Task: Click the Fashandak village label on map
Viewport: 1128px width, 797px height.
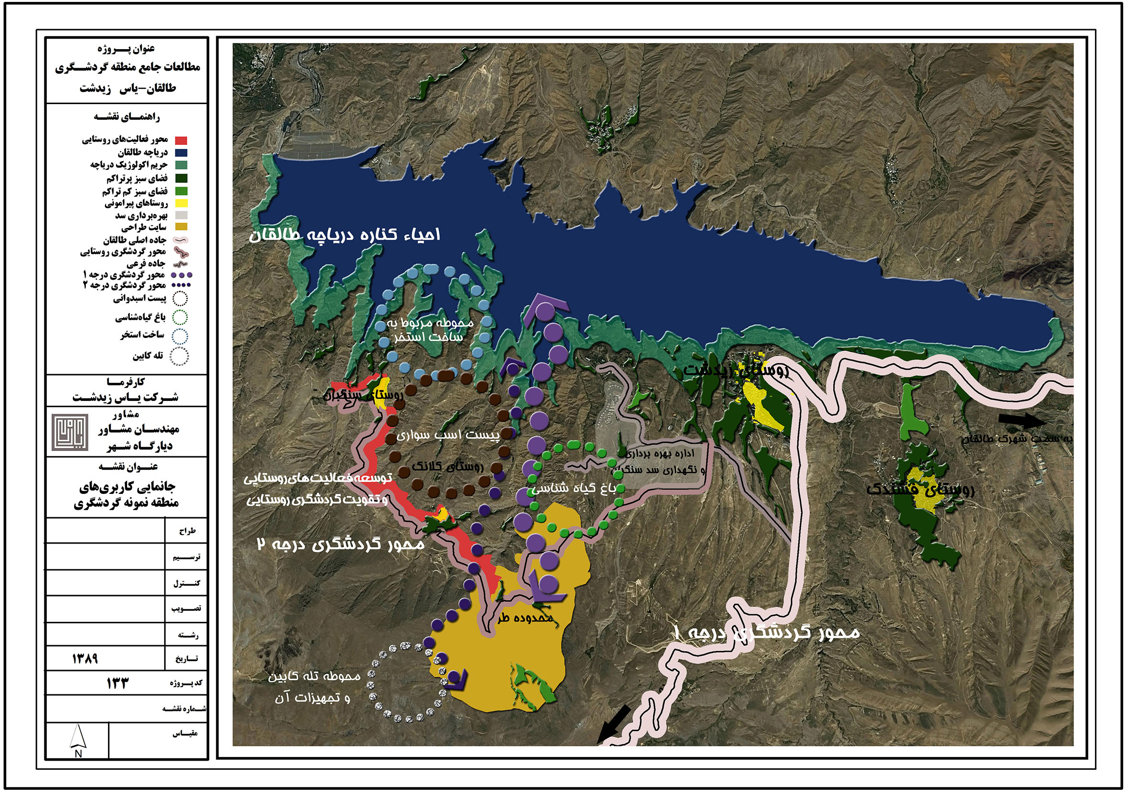Action: [920, 489]
